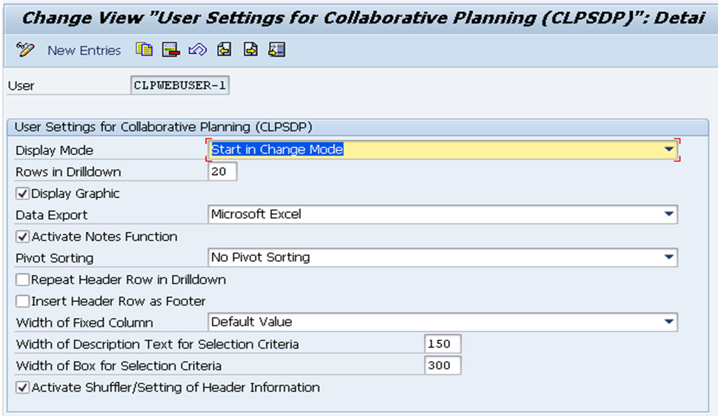The image size is (718, 416).
Task: Click the Rows in Drilldown field
Action: 222,171
